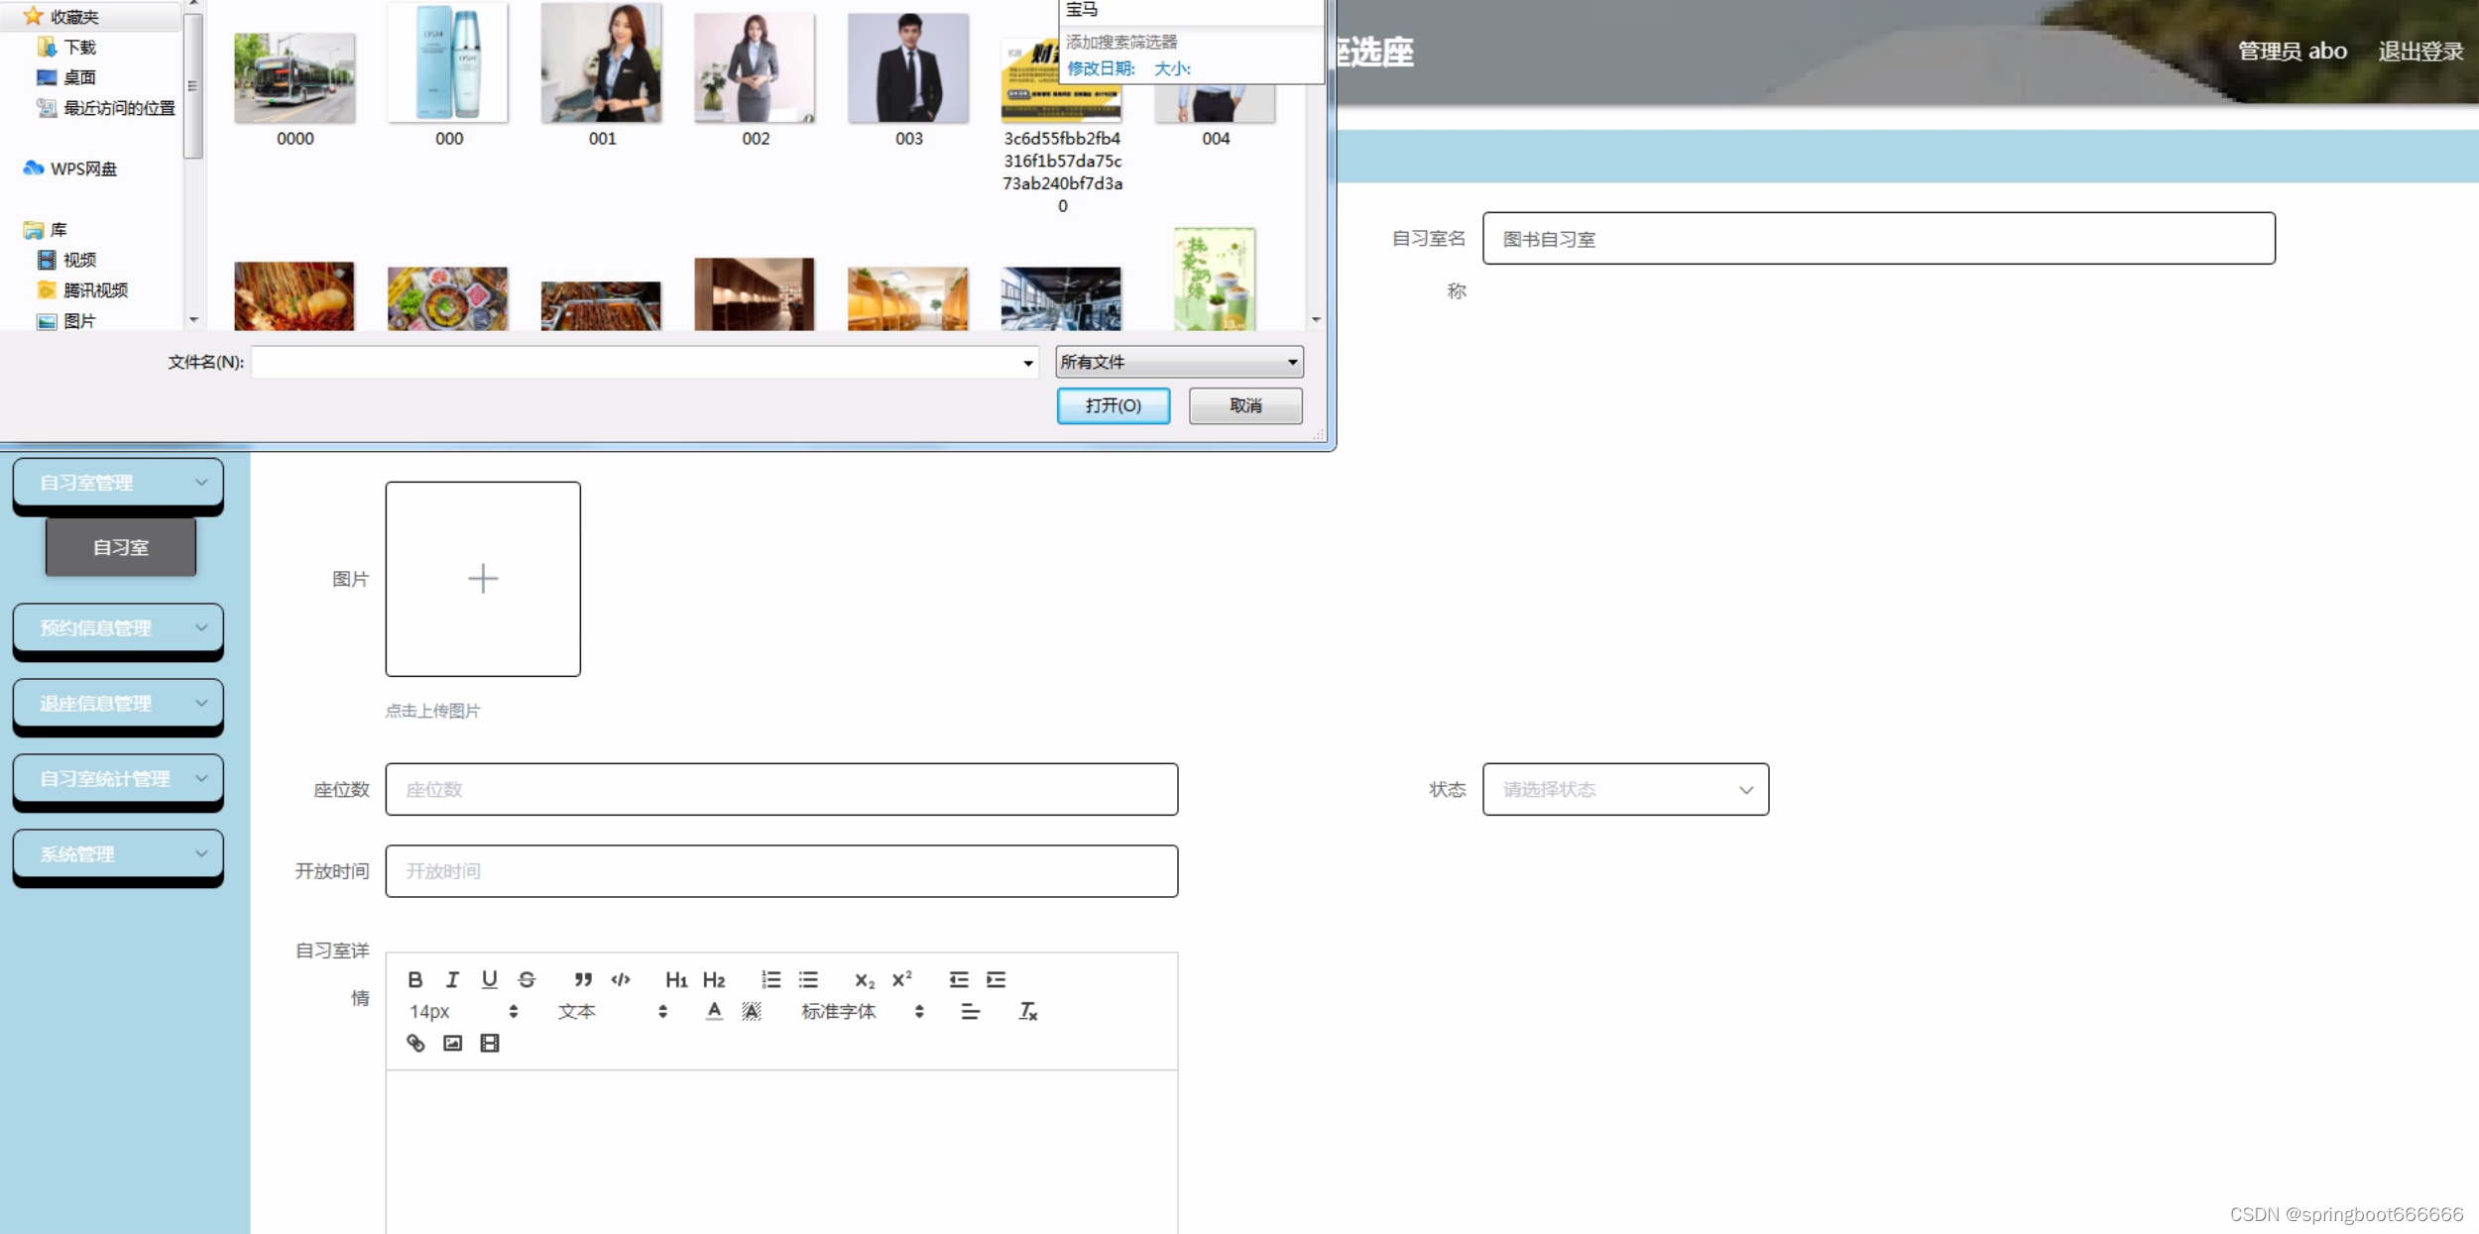This screenshot has width=2479, height=1234.
Task: Toggle strikethrough text icon
Action: (527, 979)
